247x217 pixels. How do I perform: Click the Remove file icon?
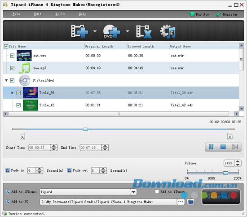click(x=144, y=31)
